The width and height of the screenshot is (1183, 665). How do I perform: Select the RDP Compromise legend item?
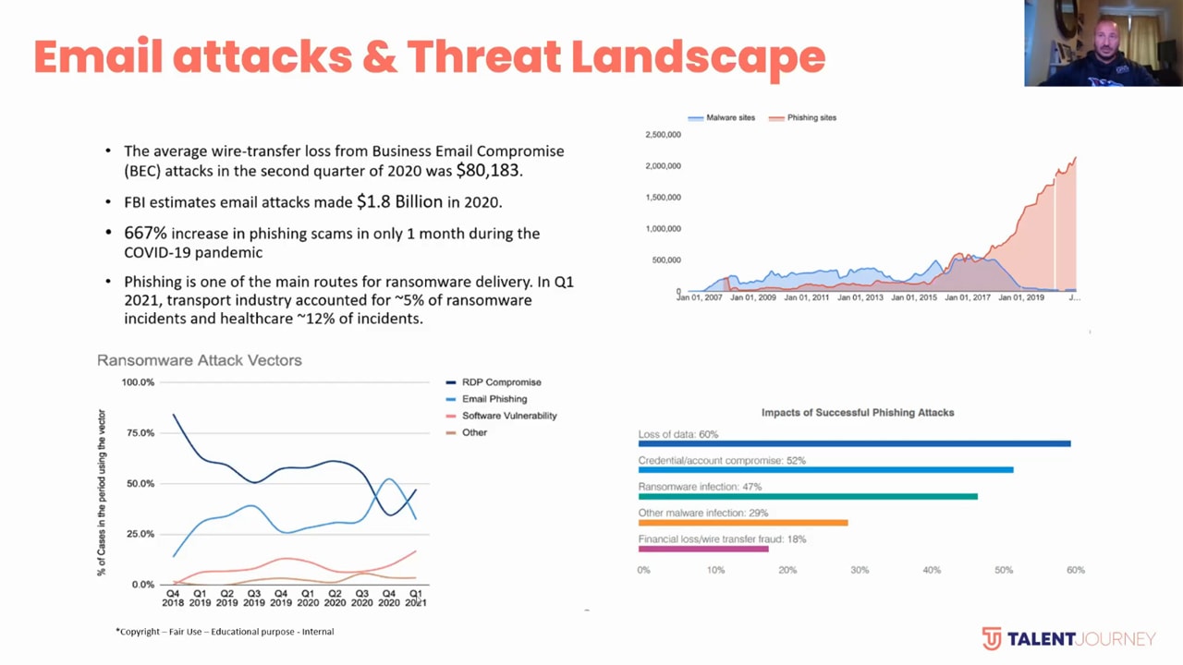[500, 382]
